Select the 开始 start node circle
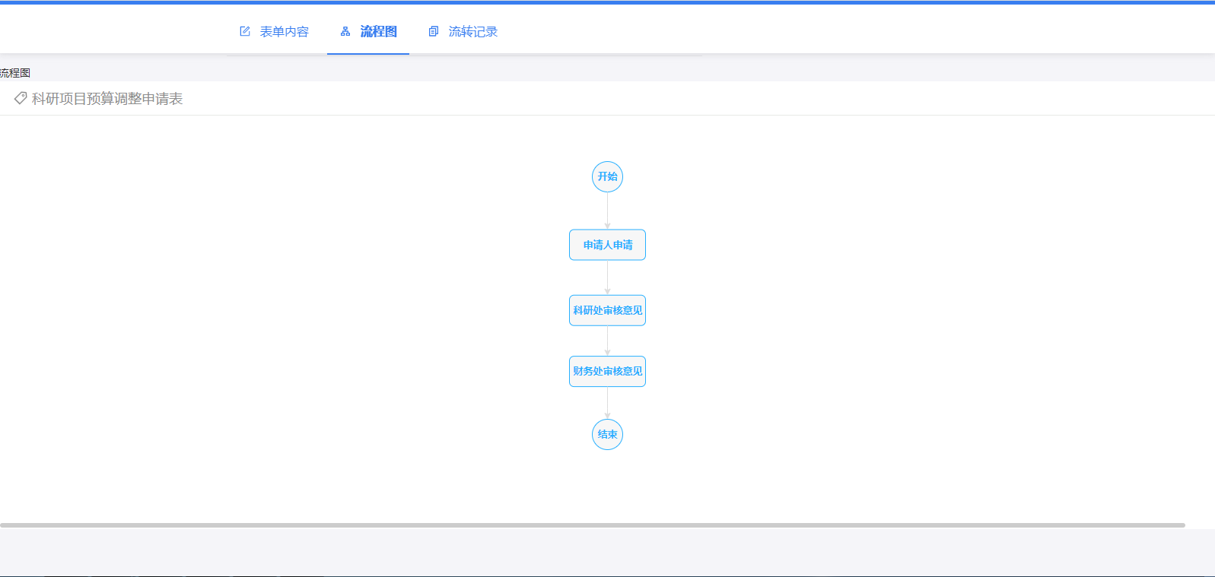The height and width of the screenshot is (577, 1215). [607, 176]
